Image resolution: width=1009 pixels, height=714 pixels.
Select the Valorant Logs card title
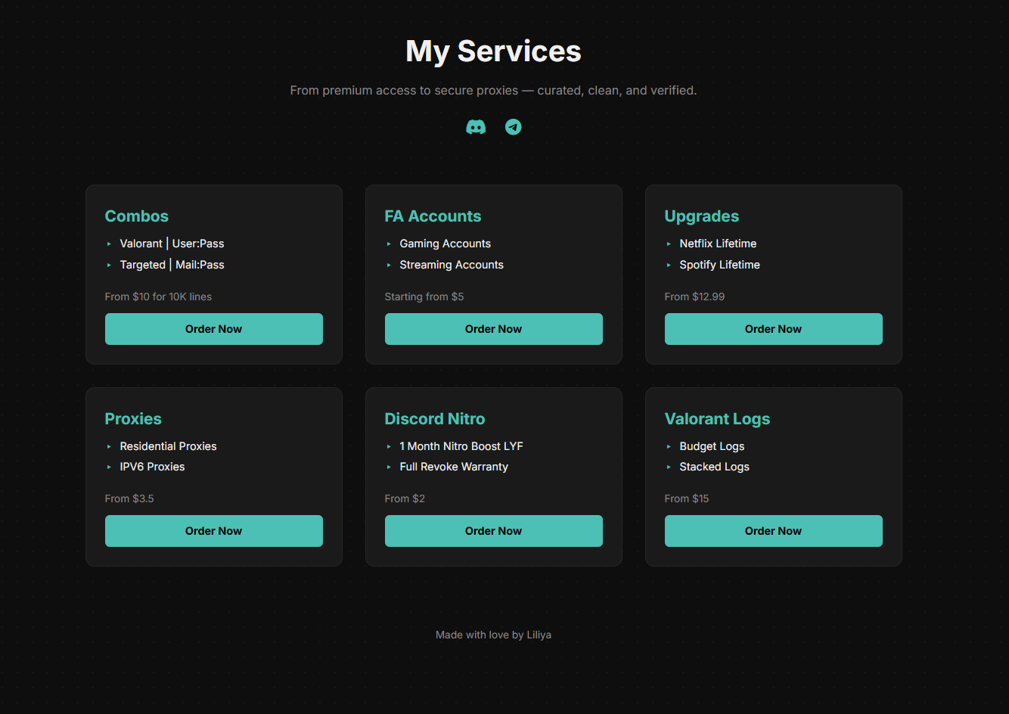click(x=717, y=419)
